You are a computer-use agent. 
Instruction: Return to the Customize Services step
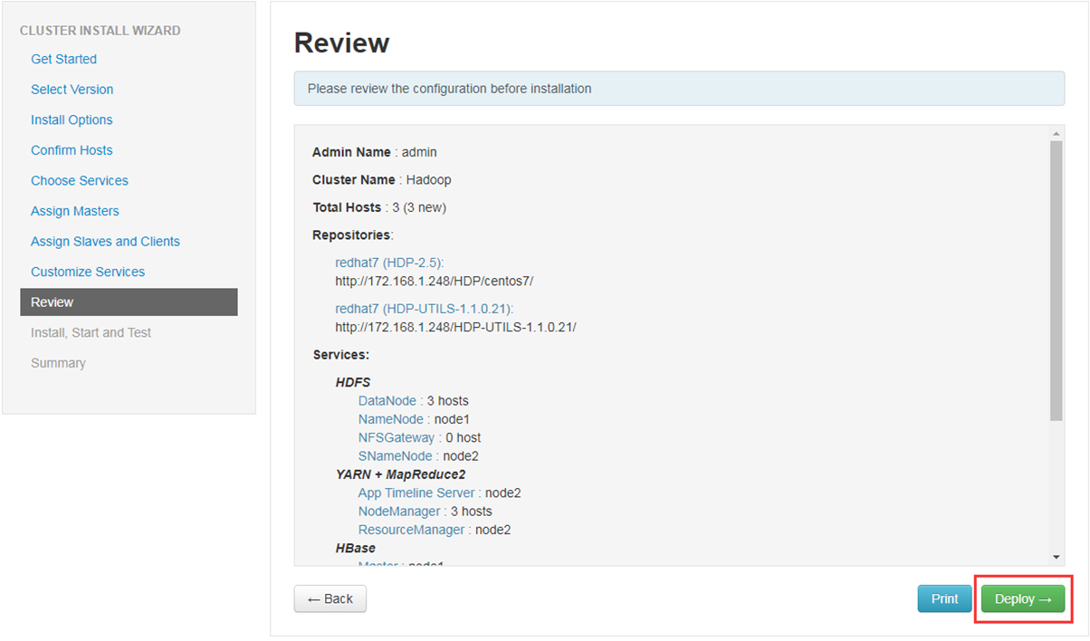click(x=88, y=272)
